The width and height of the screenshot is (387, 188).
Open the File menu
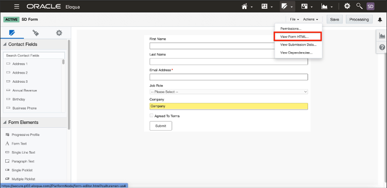pyautogui.click(x=294, y=20)
